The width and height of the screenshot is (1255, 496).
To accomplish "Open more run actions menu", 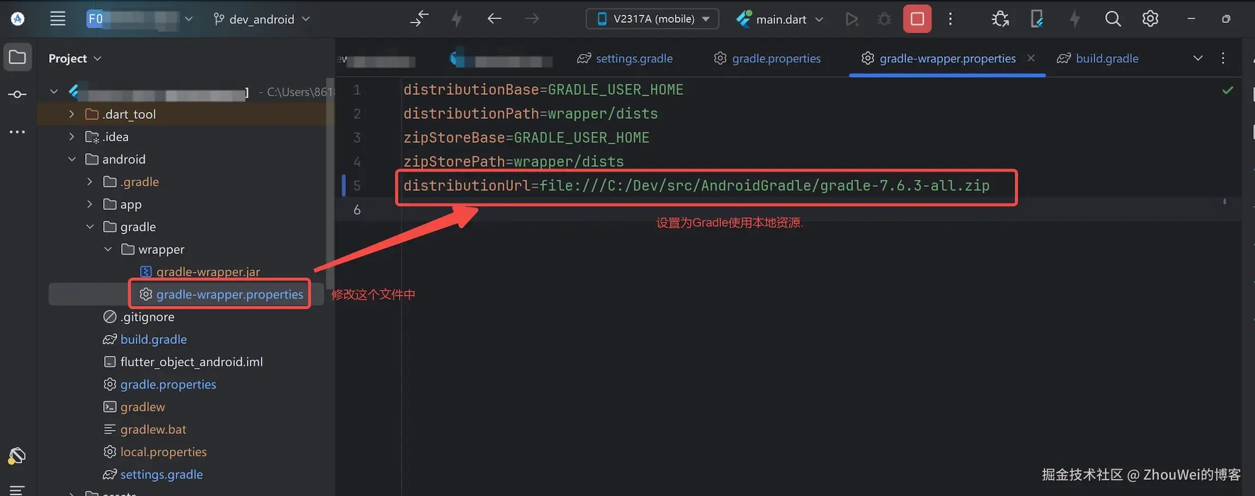I will point(950,19).
